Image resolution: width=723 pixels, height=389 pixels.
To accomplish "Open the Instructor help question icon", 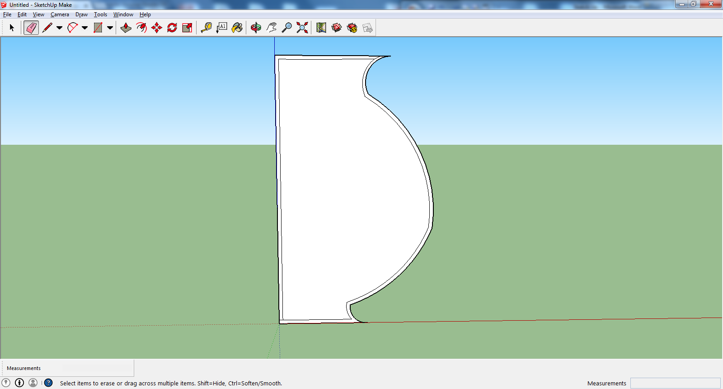I will (48, 383).
